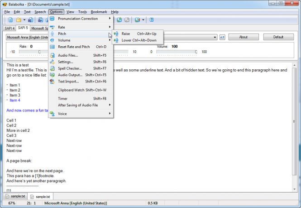Click the Open file folder icon
Viewport: 301px width, 208px height.
[19, 20]
